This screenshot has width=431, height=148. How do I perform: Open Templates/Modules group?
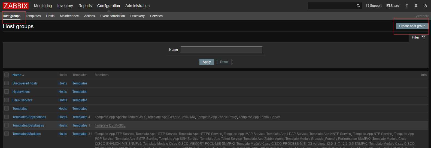coord(26,134)
